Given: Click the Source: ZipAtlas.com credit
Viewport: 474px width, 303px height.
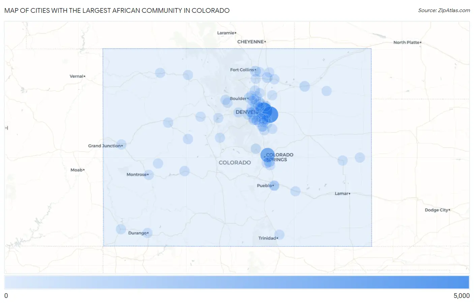Looking at the screenshot, I should coord(444,10).
